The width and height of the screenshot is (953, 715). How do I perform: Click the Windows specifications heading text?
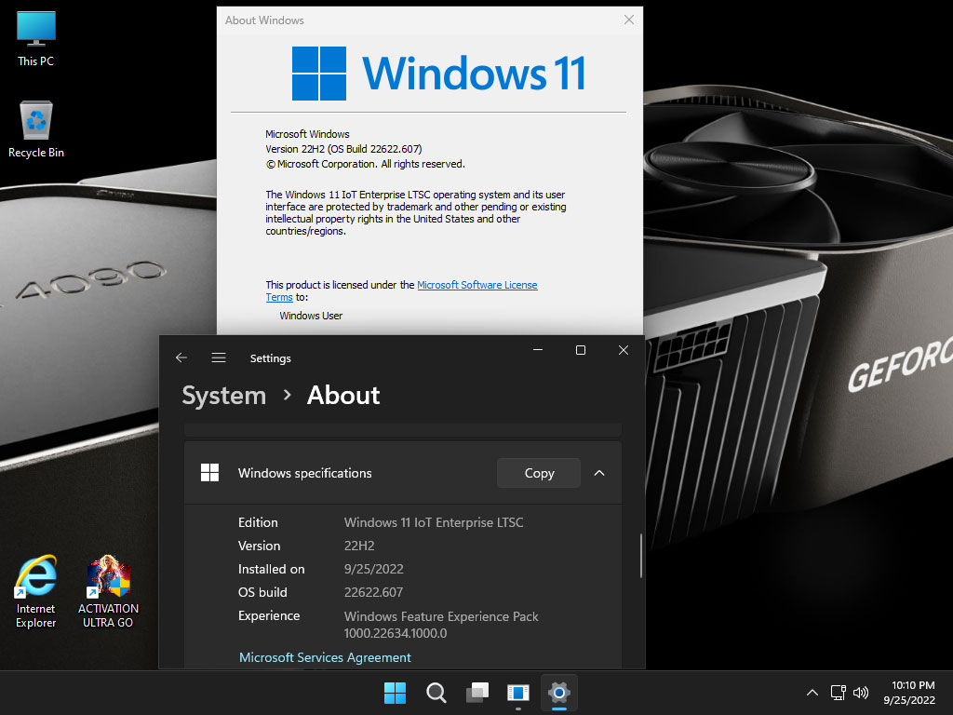tap(305, 473)
